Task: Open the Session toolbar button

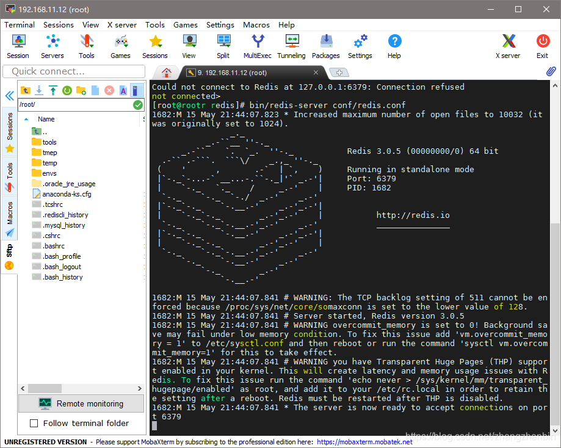Action: [x=18, y=46]
